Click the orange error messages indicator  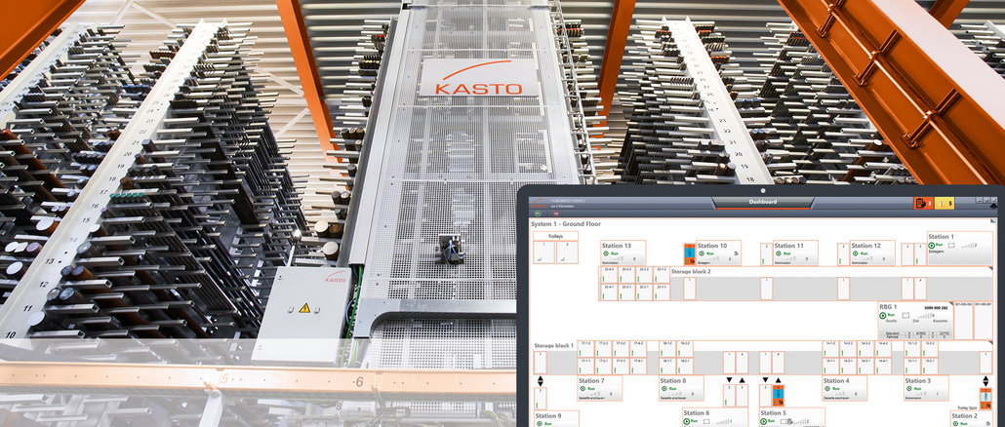point(921,203)
